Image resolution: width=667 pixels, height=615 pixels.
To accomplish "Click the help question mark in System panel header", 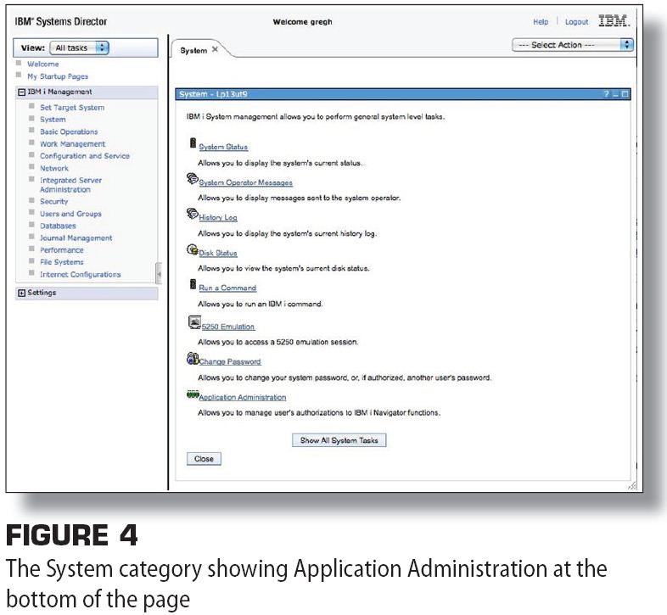I will pos(606,94).
